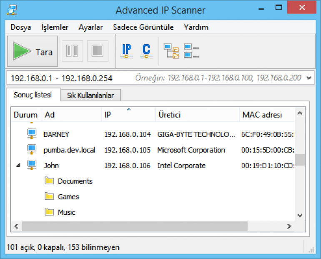Screen dimensions: 321x259
Task: Click the MAC address starting 00:15:5D
Action: click(x=268, y=150)
